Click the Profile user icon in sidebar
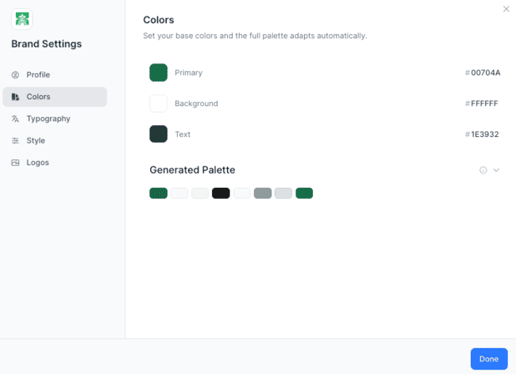This screenshot has height=374, width=516. (15, 74)
